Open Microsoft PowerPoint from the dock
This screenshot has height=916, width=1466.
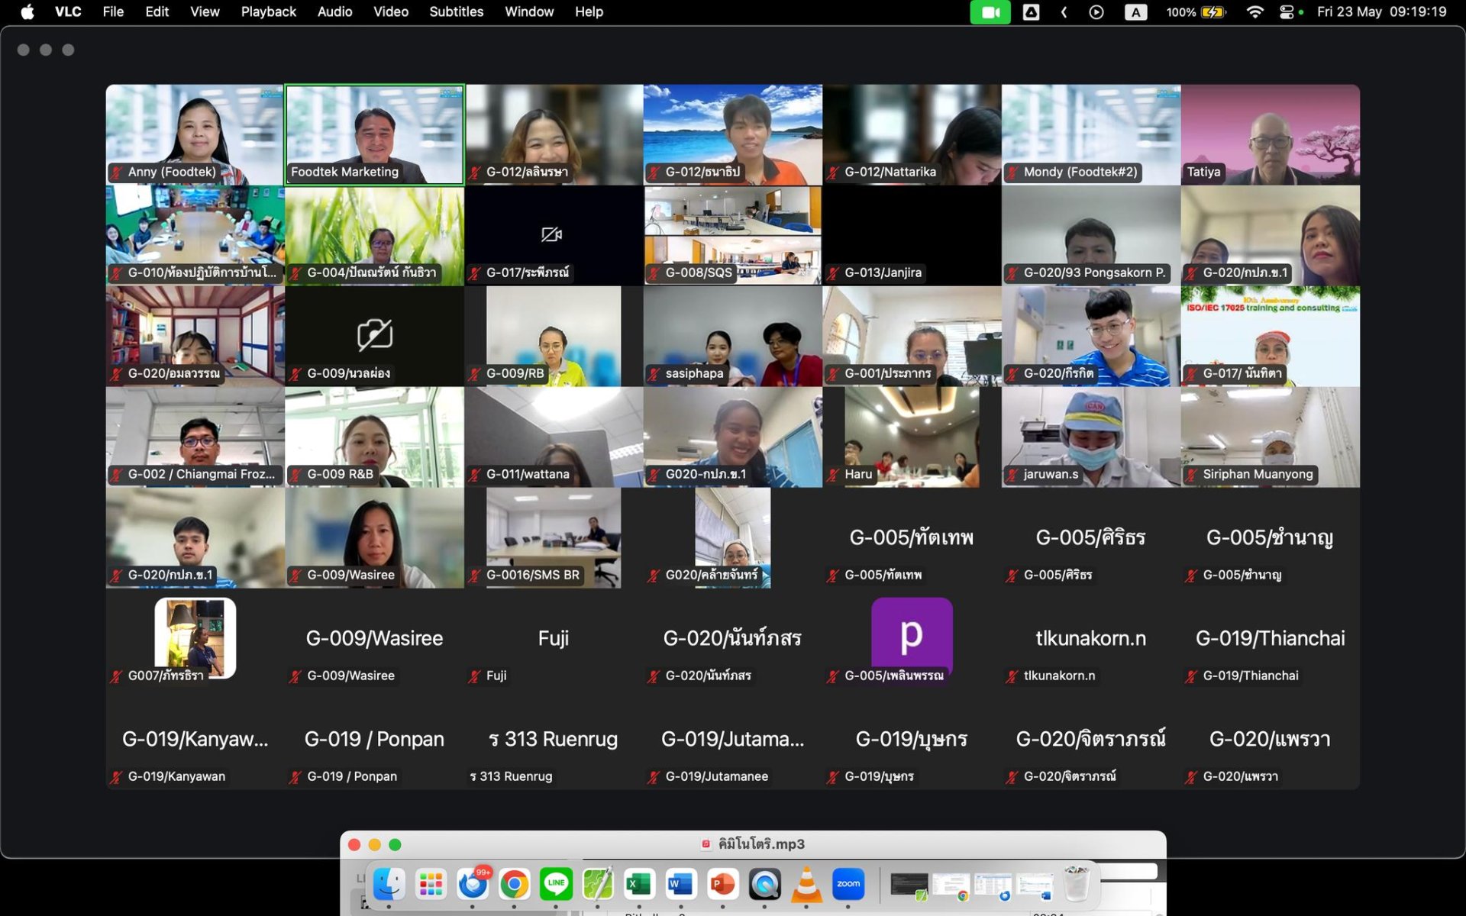pyautogui.click(x=722, y=884)
